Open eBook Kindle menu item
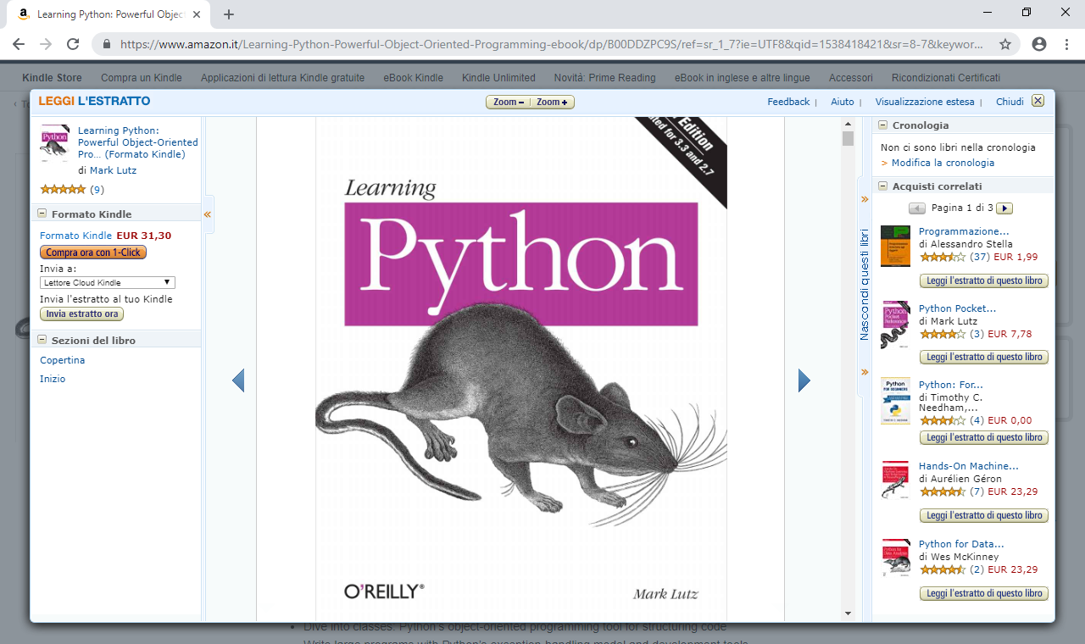The height and width of the screenshot is (644, 1085). (413, 78)
